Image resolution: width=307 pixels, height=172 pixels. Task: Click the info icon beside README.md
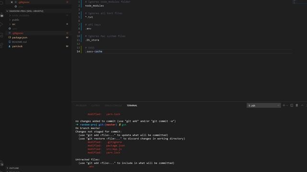(x=10, y=42)
